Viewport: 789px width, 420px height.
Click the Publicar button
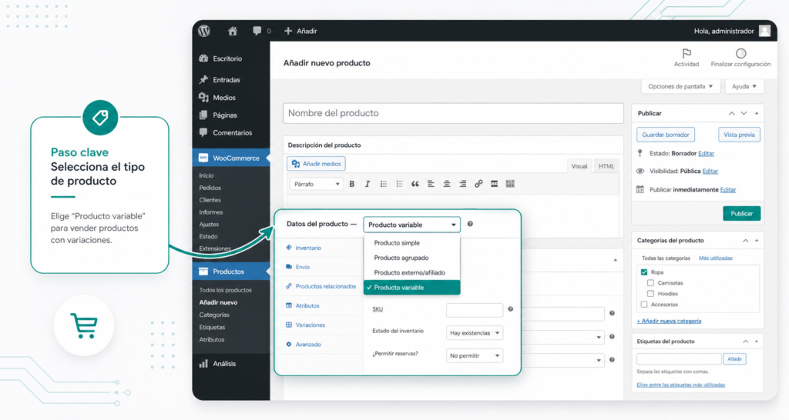click(742, 214)
